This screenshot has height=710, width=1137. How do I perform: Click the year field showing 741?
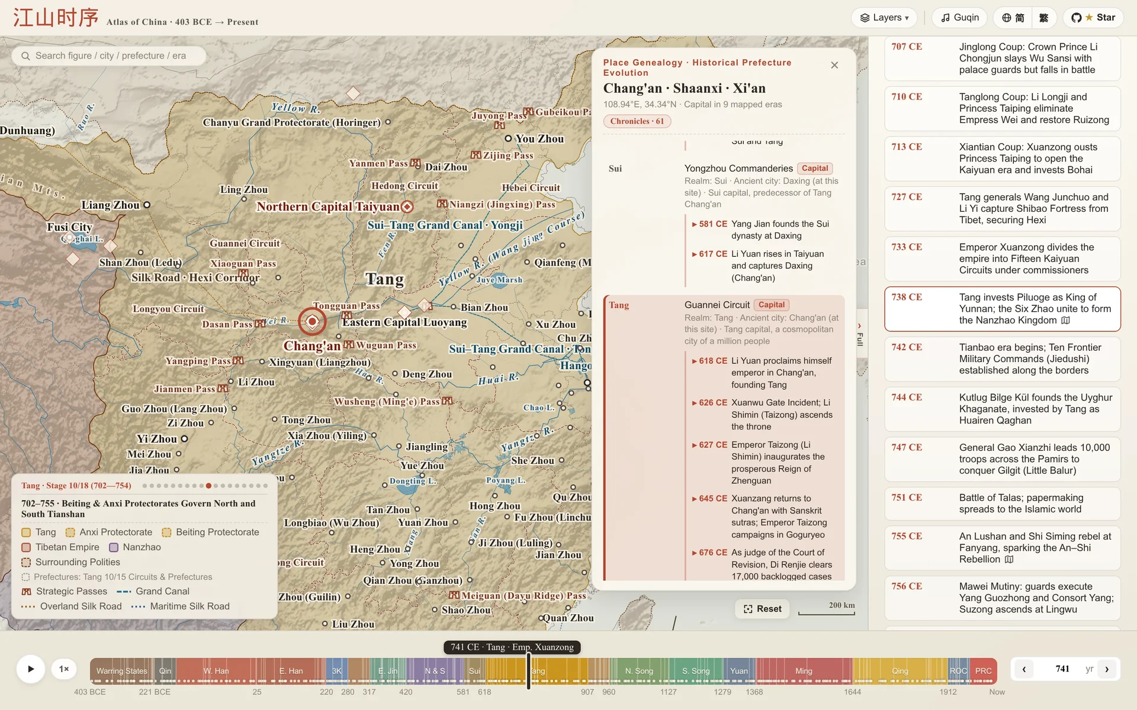[x=1063, y=669]
